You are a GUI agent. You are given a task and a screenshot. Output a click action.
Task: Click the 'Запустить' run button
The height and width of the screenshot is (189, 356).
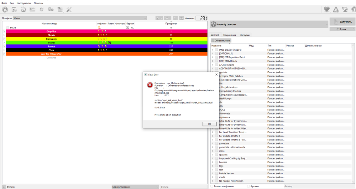[x=342, y=22]
